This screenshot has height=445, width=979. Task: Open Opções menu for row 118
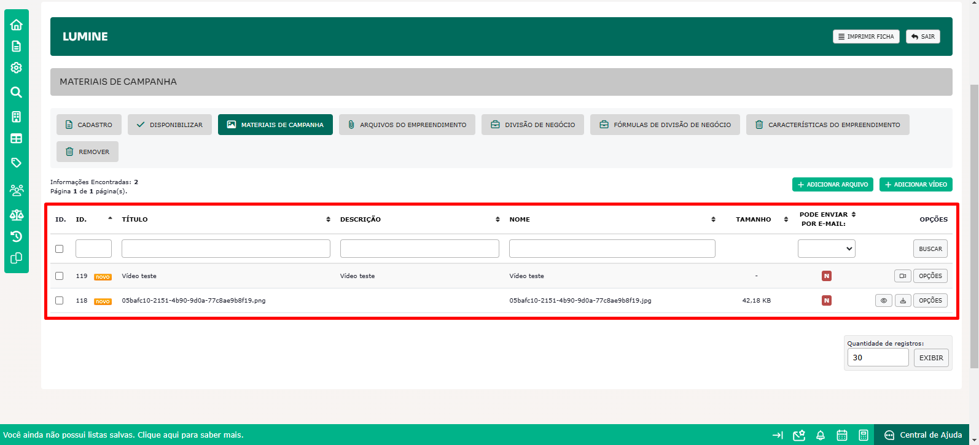pyautogui.click(x=930, y=301)
